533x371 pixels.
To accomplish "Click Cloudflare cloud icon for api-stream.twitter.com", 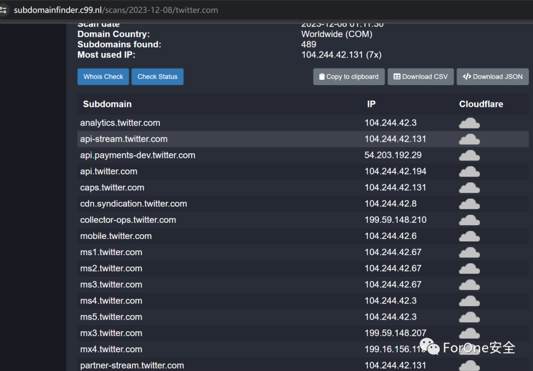I will (469, 139).
